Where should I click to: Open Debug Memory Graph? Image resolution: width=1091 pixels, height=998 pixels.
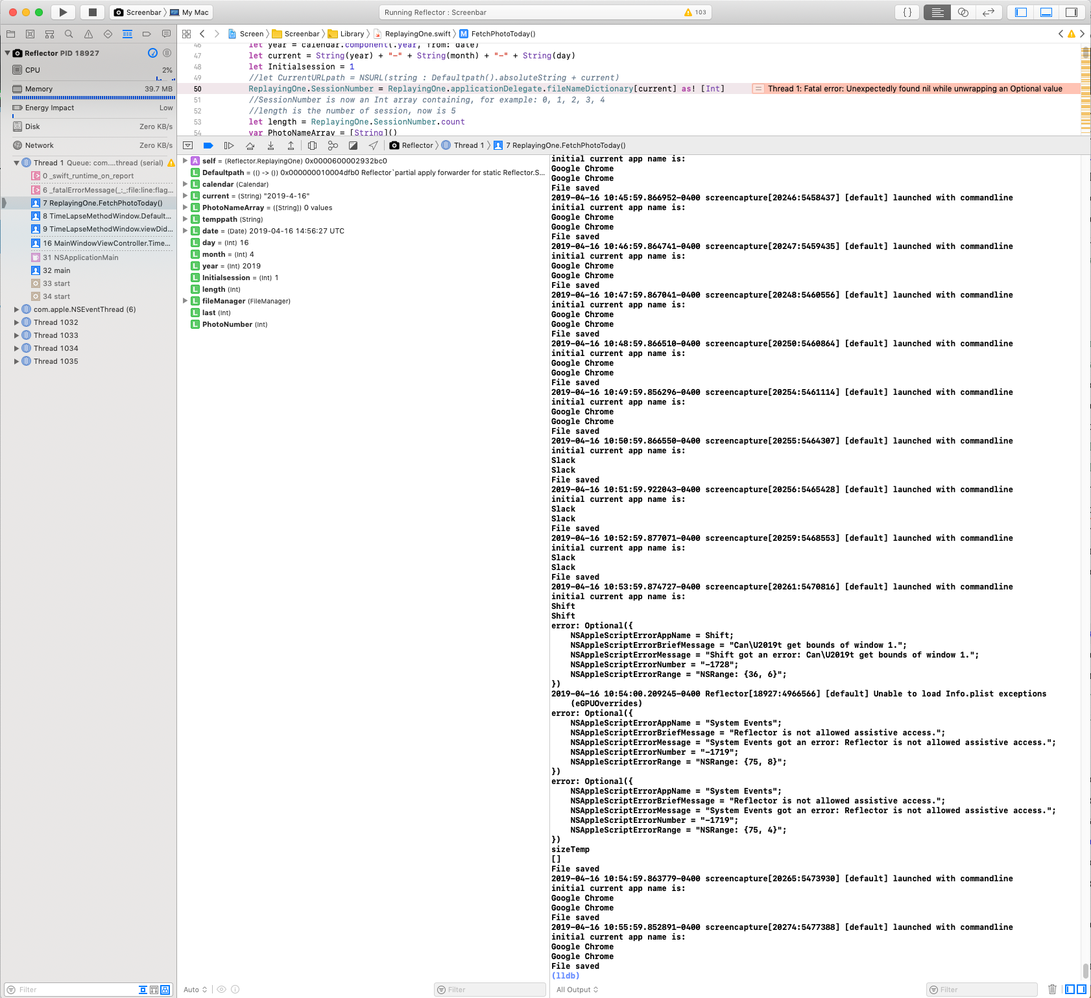[x=333, y=145]
